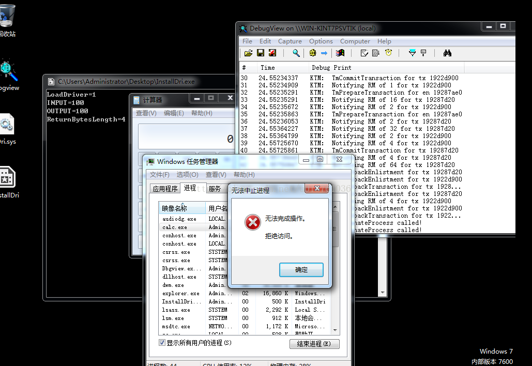Toggle the Capture Win32 Windows-flag icon
This screenshot has height=366, width=532.
pyautogui.click(x=340, y=53)
